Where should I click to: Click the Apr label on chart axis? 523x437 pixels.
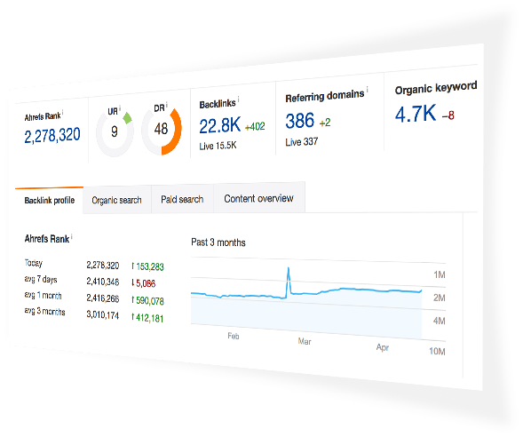pos(383,347)
